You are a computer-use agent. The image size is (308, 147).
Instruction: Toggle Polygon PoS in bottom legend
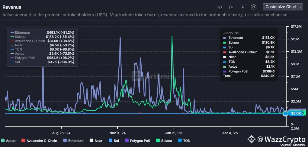pos(137,141)
